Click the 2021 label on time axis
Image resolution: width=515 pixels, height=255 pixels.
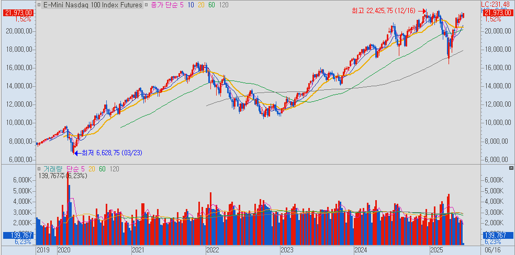coord(138,250)
